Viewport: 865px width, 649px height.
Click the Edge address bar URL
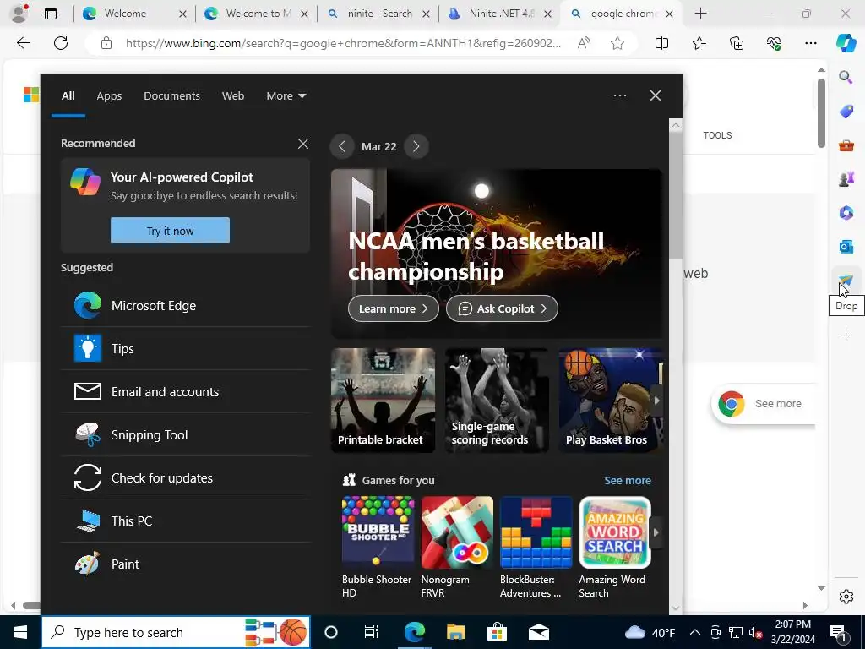(343, 43)
